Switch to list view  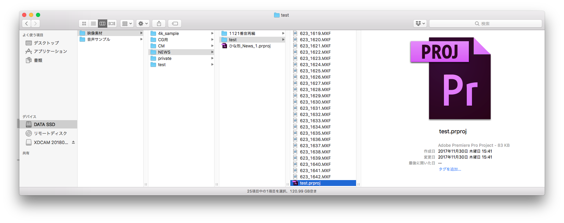pyautogui.click(x=93, y=24)
